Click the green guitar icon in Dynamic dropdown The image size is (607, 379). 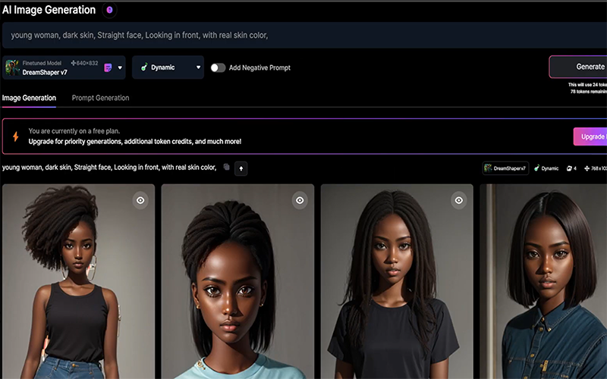click(144, 67)
